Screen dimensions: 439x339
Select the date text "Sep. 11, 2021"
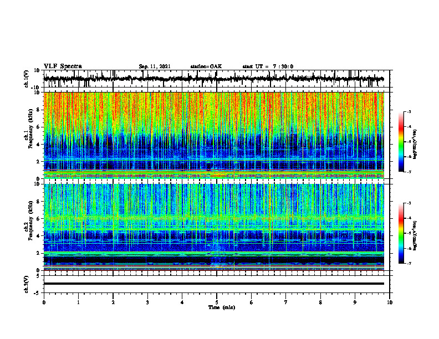click(155, 66)
